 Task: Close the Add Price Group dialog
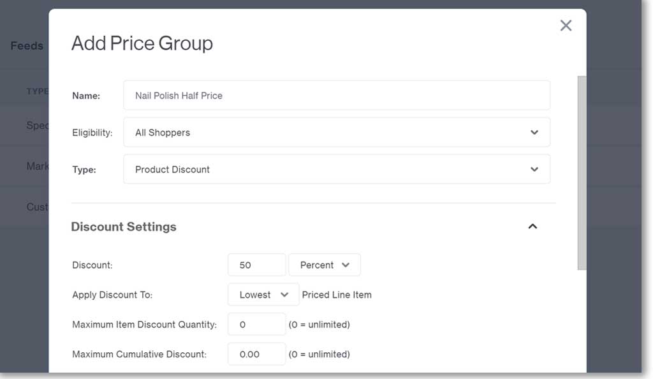click(x=566, y=26)
